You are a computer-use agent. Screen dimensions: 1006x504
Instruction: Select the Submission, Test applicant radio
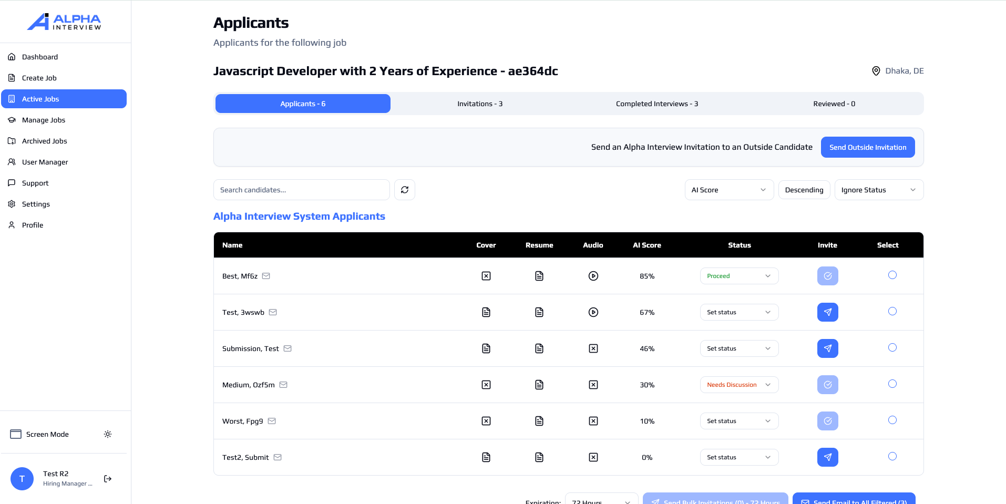[892, 347]
